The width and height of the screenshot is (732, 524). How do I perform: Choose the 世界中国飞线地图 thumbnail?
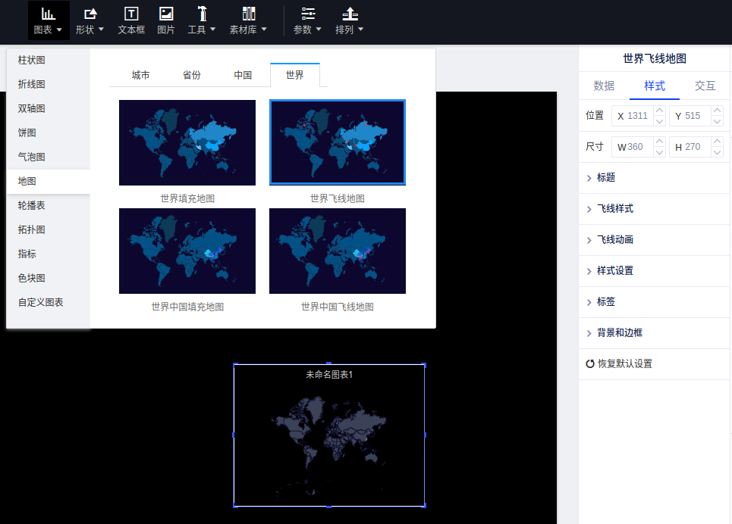(338, 251)
